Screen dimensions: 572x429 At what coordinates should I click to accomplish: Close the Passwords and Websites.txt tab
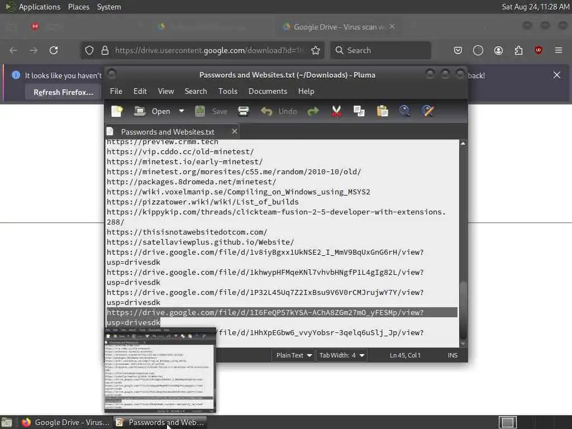pyautogui.click(x=234, y=131)
